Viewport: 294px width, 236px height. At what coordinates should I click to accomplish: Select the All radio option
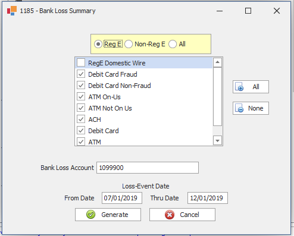[173, 44]
